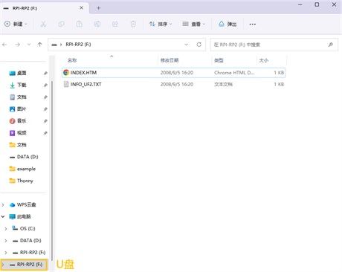Click the navigation pane vertical scrollbar
342x272 pixels.
pyautogui.click(x=52, y=171)
